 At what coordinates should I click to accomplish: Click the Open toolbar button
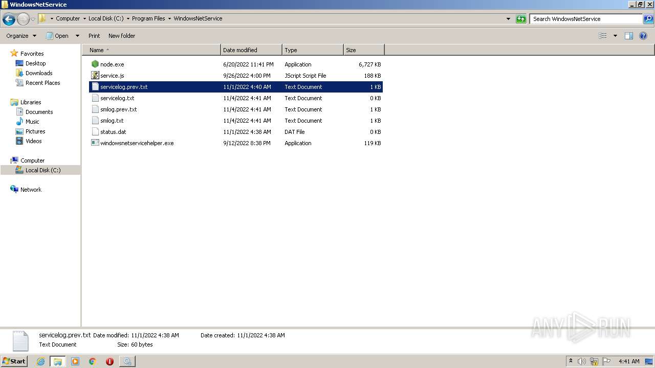(57, 36)
